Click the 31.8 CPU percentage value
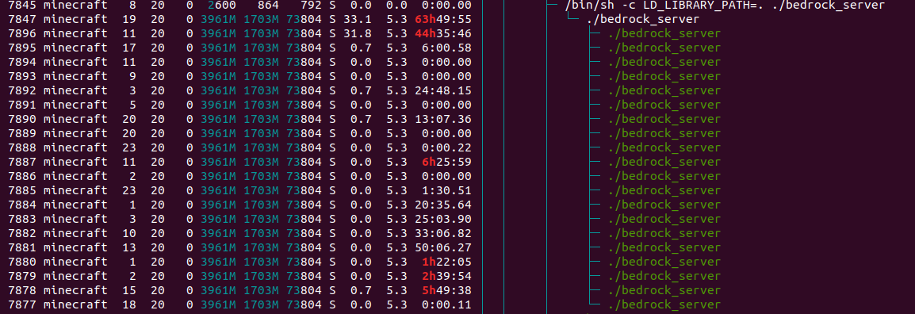 point(357,34)
